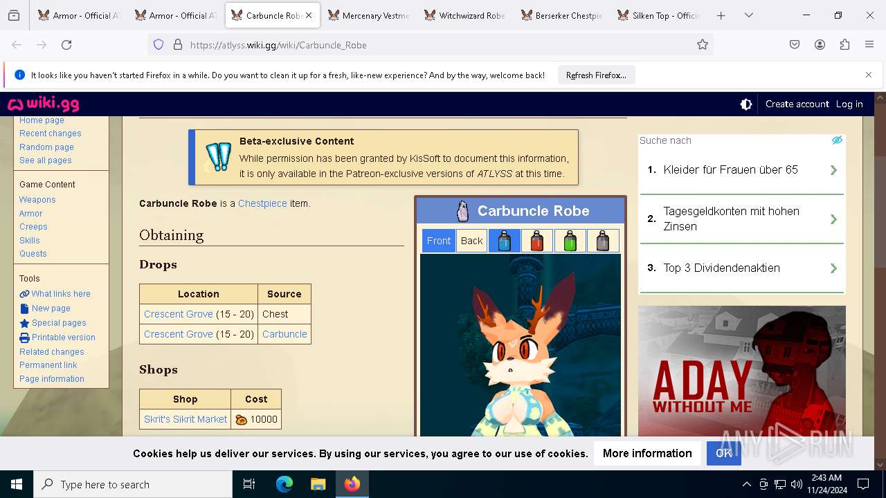Open Recent changes in the sidebar
This screenshot has width=886, height=498.
tap(50, 133)
